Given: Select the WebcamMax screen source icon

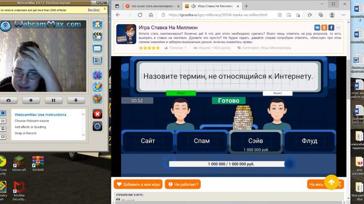Looking at the screenshot, I should pos(97,48).
